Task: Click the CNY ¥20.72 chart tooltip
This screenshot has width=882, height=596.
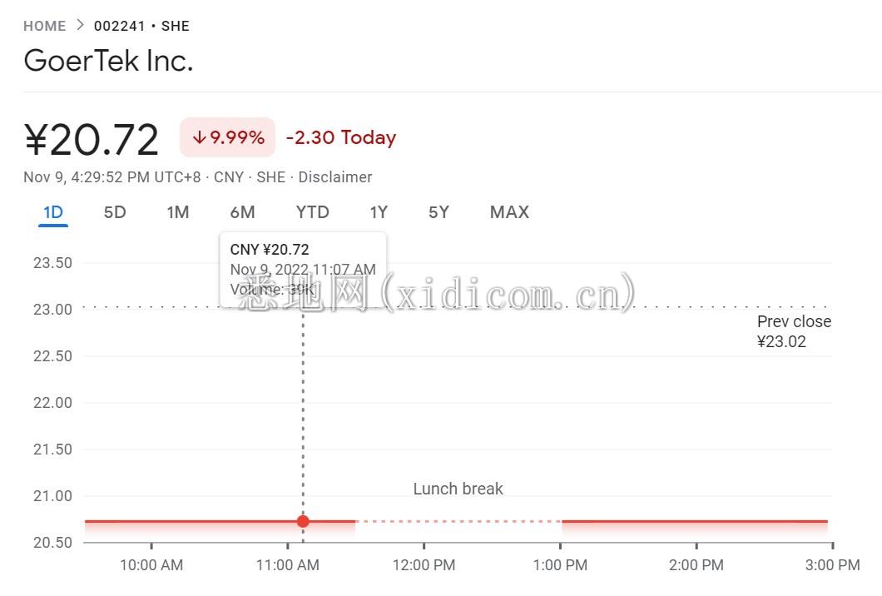Action: [x=303, y=269]
